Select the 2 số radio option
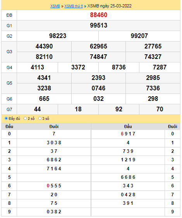This screenshot has width=182, height=218. (x=25, y=118)
